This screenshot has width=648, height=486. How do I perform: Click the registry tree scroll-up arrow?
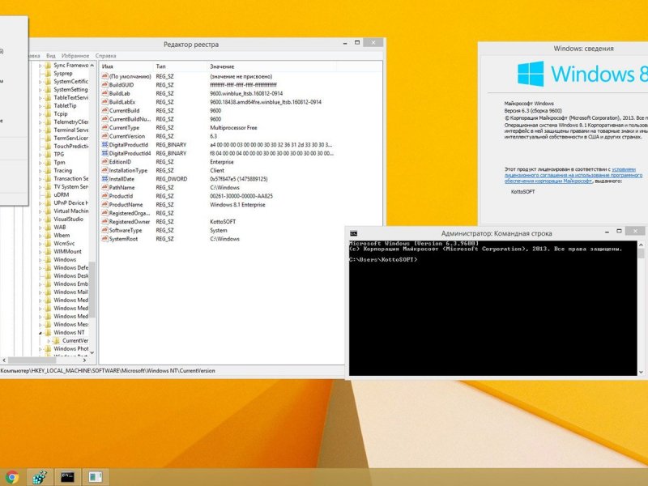click(x=92, y=66)
